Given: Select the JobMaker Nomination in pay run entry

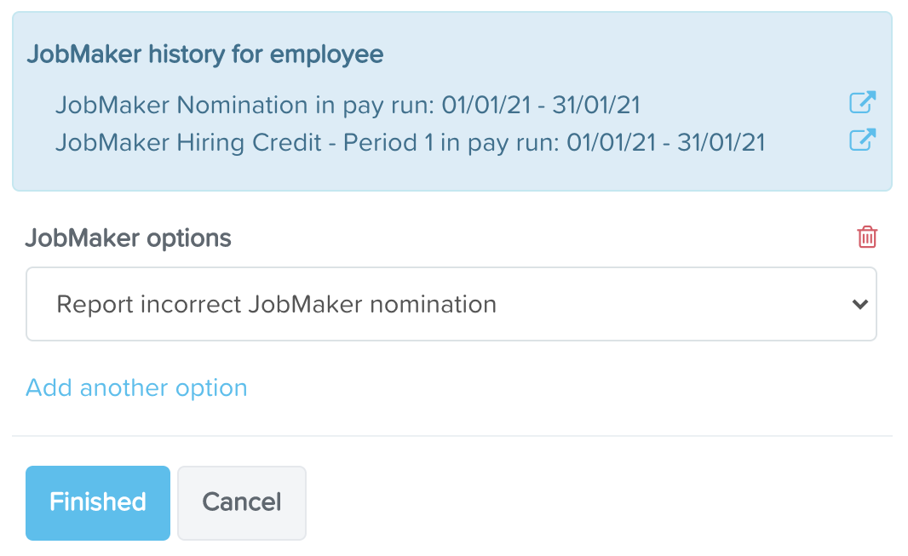Looking at the screenshot, I should click(x=348, y=106).
